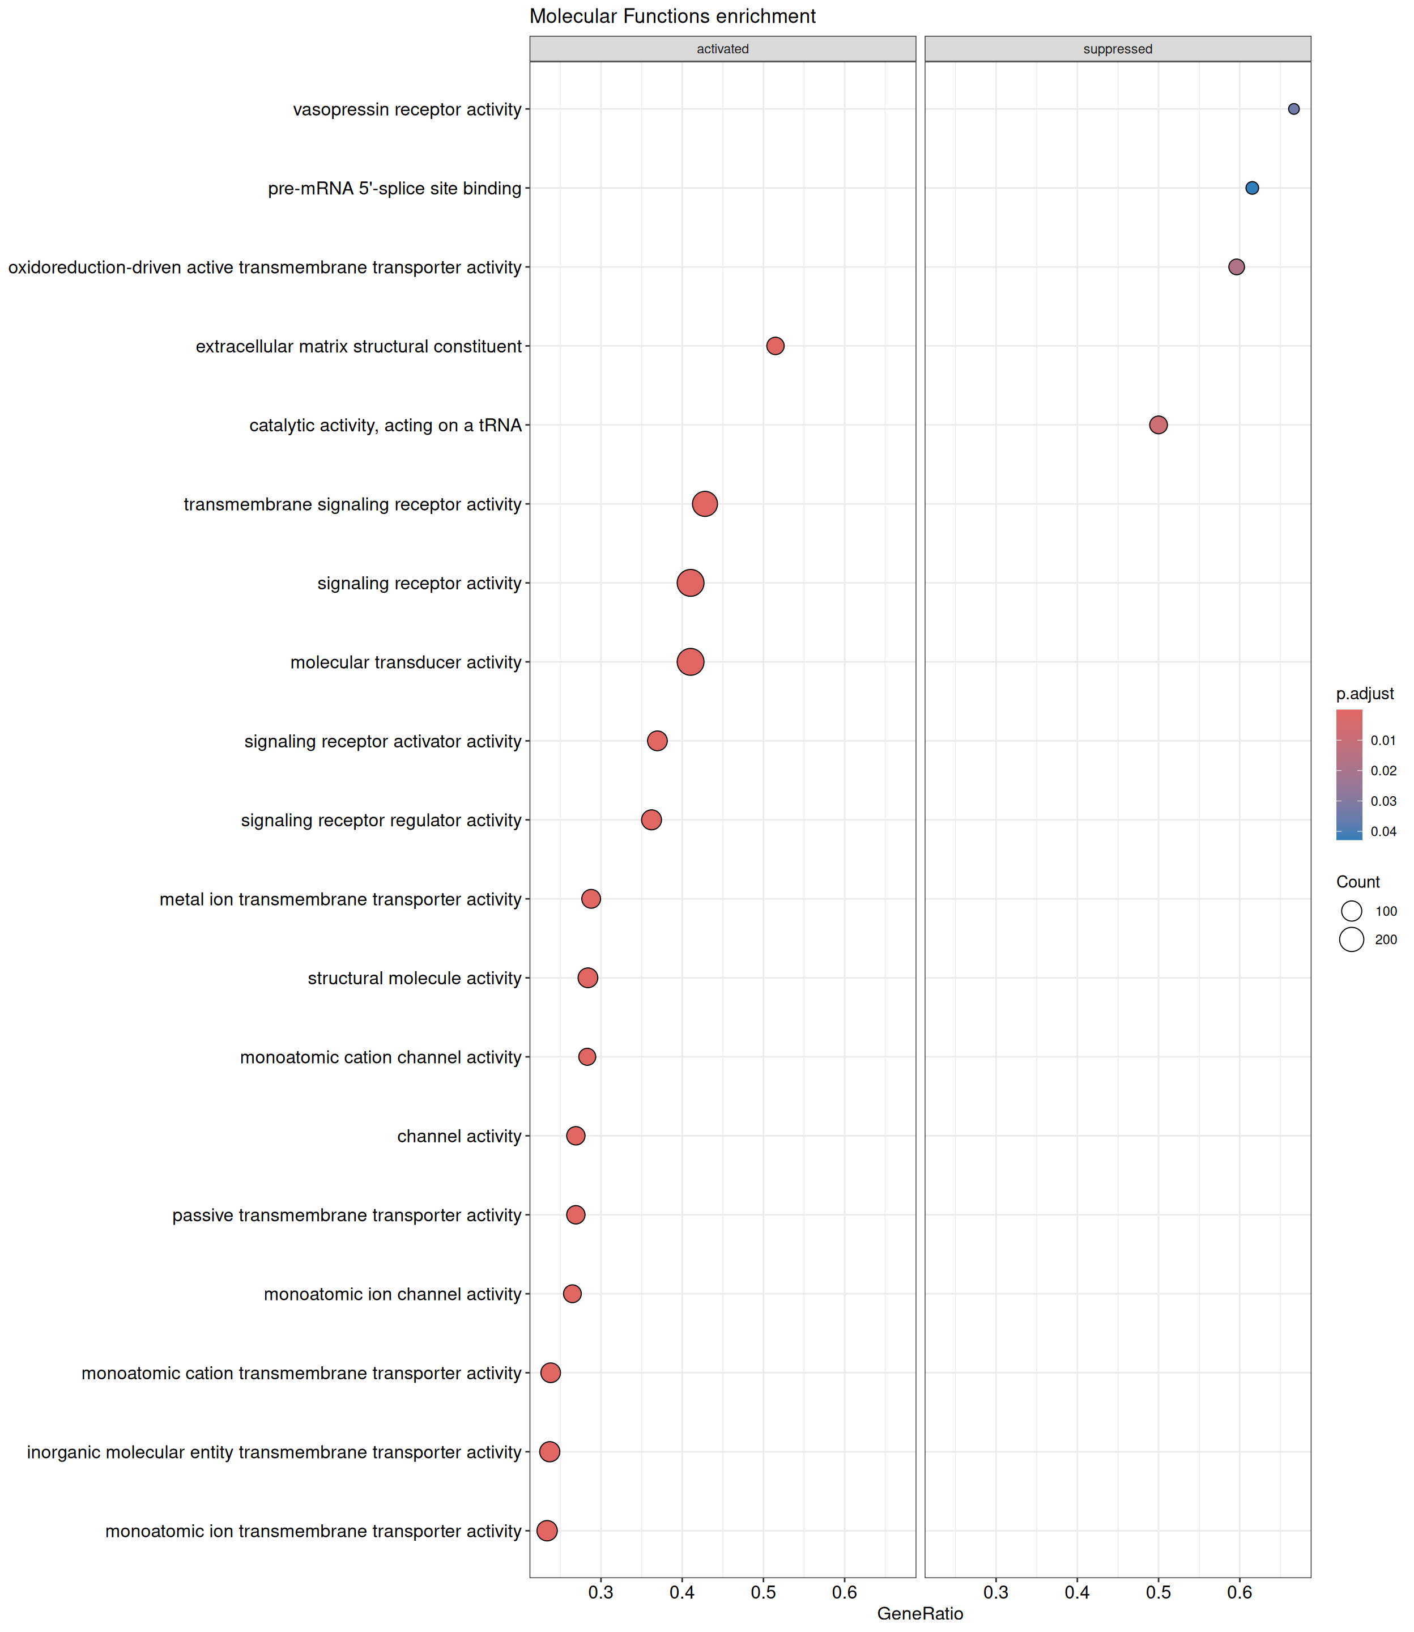Click the extracellular matrix structural constituent dot
Screen dimensions: 1414x1632
coord(775,346)
